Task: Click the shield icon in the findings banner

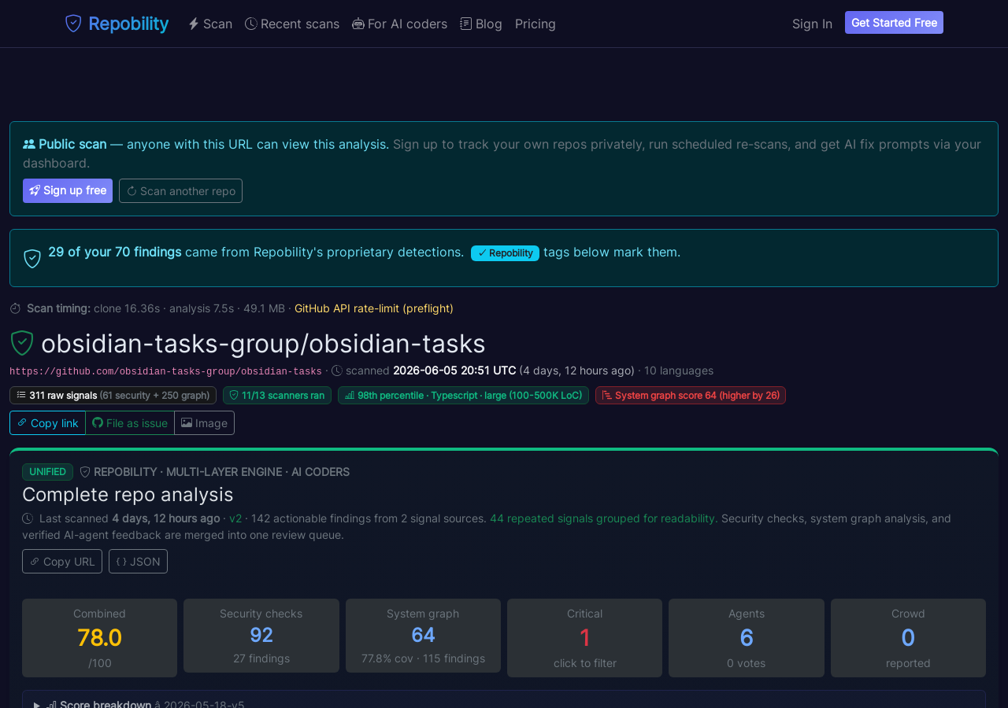Action: 32,259
